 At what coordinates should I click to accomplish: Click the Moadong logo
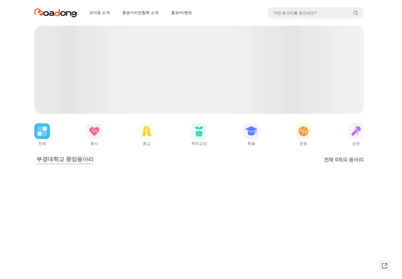coord(56,13)
